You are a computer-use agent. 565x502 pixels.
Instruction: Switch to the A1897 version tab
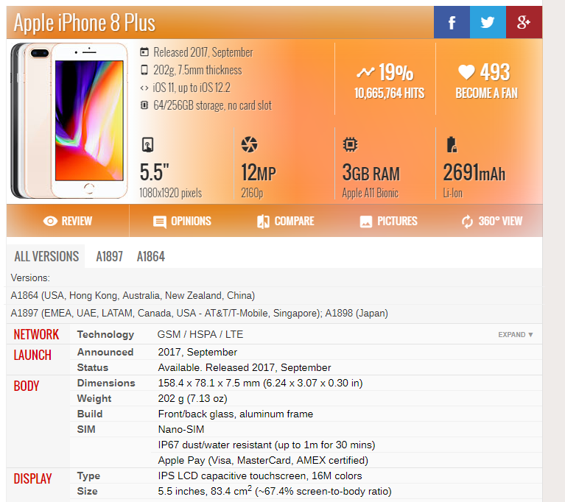[110, 256]
